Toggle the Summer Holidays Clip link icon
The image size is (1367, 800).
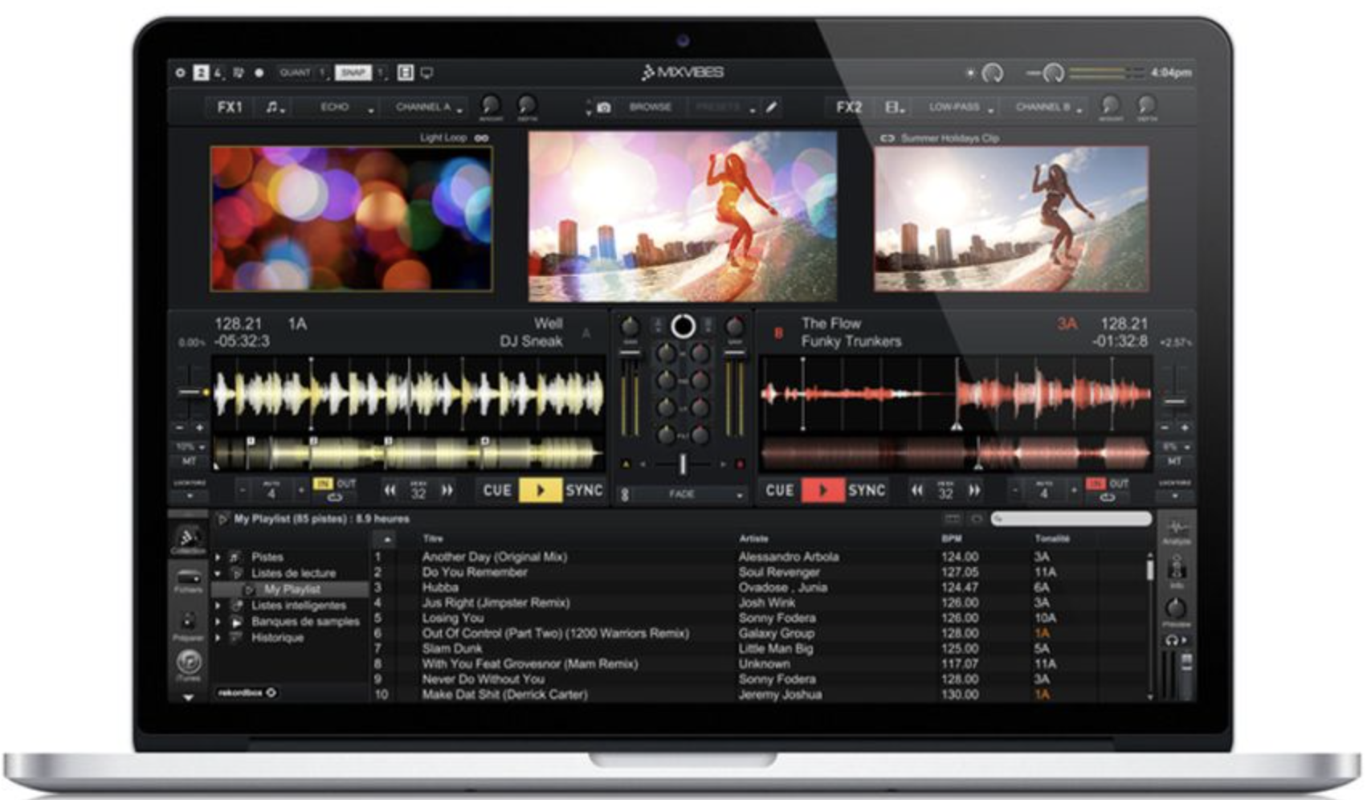click(x=887, y=138)
